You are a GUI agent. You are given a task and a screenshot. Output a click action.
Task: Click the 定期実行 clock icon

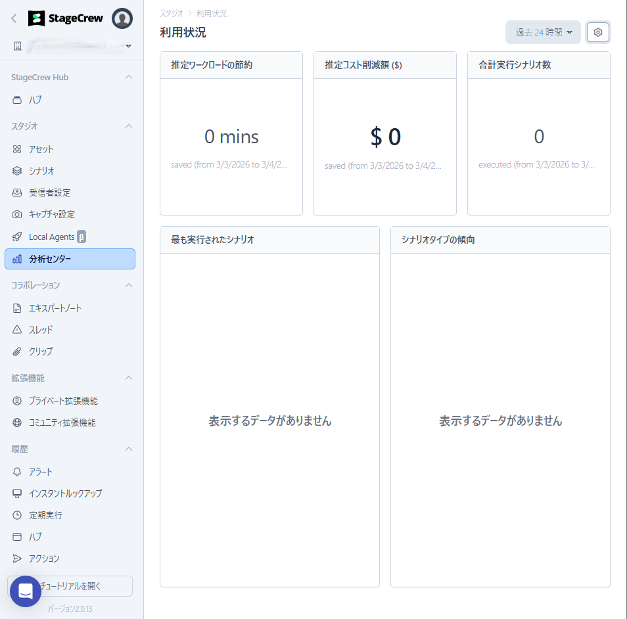(17, 515)
